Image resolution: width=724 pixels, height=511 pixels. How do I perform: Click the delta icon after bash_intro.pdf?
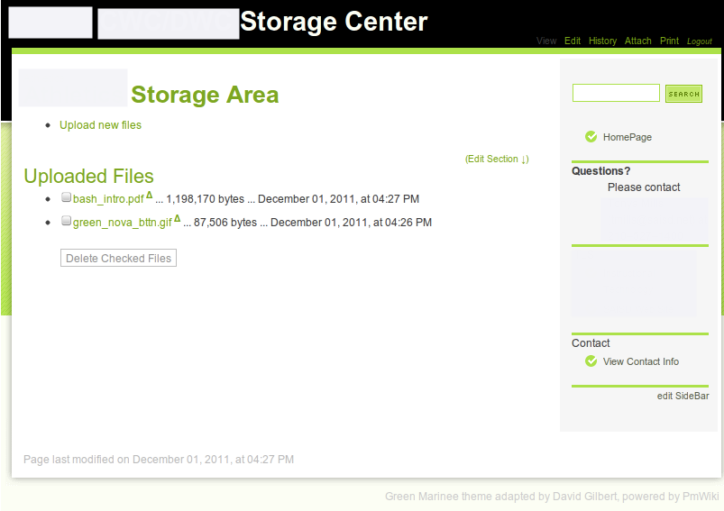pos(149,196)
